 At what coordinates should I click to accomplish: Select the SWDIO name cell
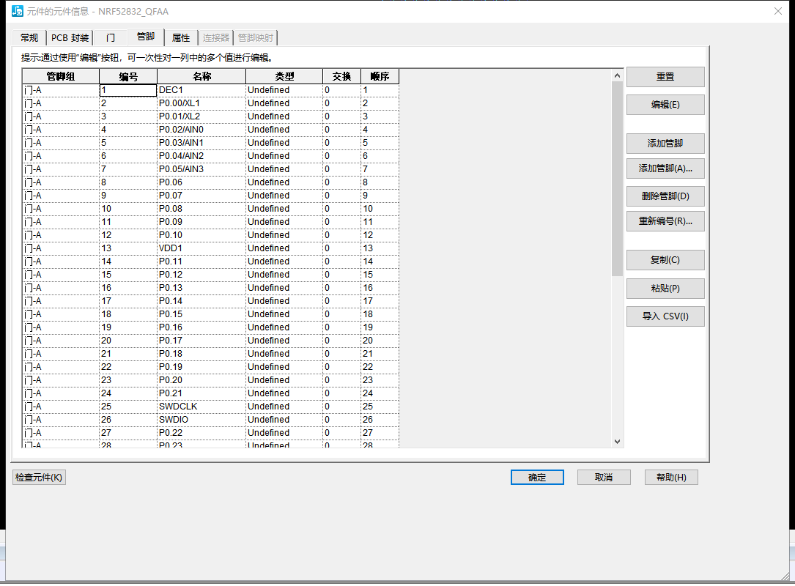pos(201,420)
